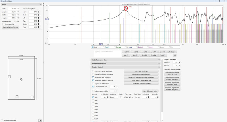The height and width of the screenshot is (122, 227).
Task: Click the room layout capture camera icon
Action: [x=40, y=120]
